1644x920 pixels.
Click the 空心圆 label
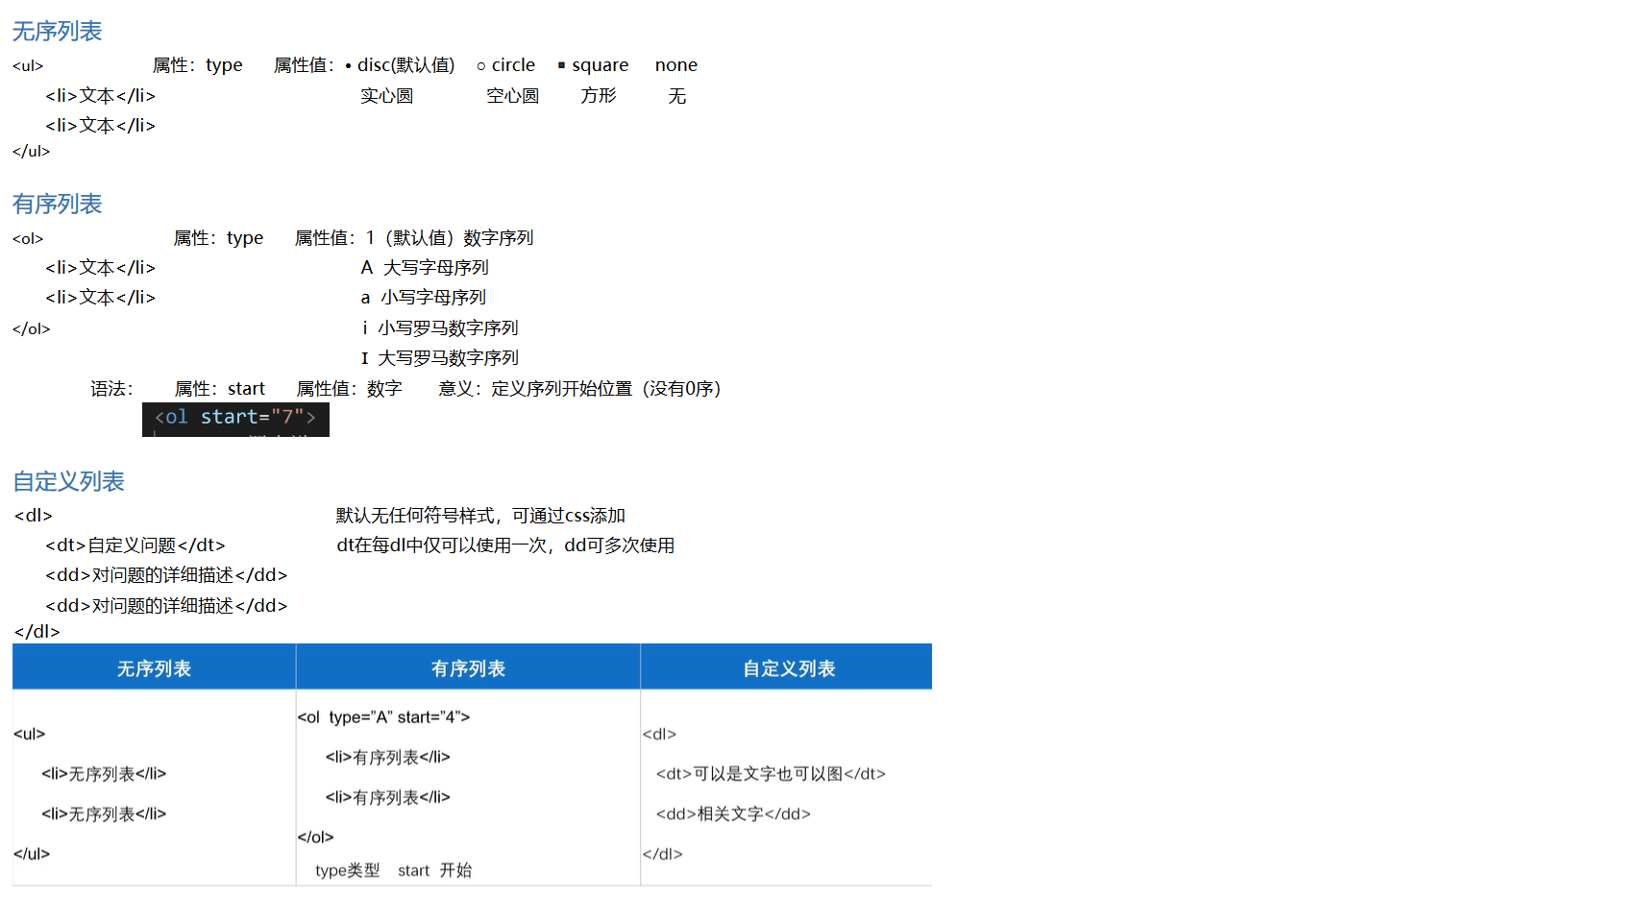pyautogui.click(x=512, y=95)
